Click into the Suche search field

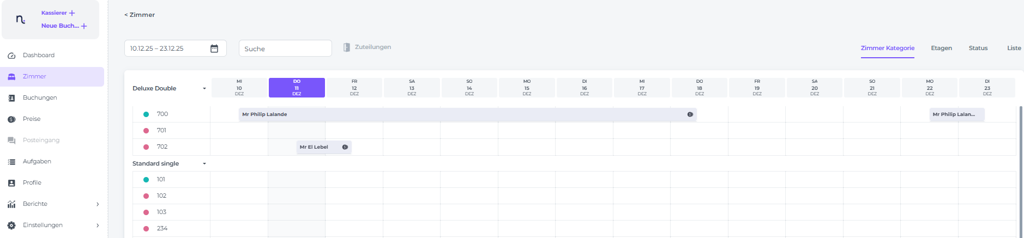285,48
